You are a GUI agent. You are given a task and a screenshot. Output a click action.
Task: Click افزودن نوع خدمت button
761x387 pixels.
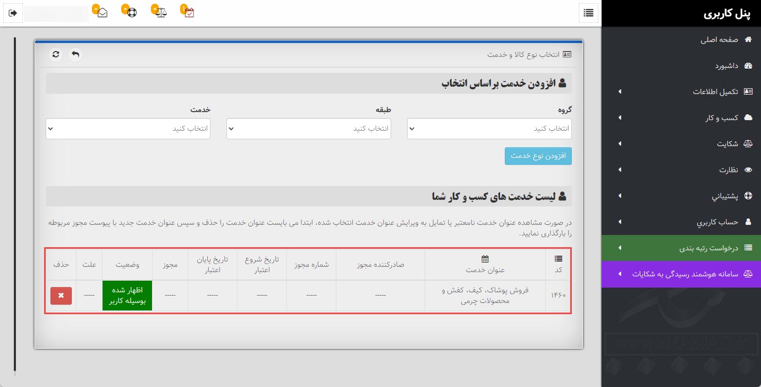pos(538,156)
